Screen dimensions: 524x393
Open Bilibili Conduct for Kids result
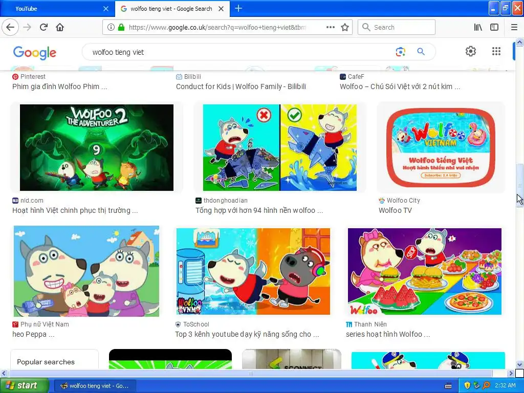point(241,86)
